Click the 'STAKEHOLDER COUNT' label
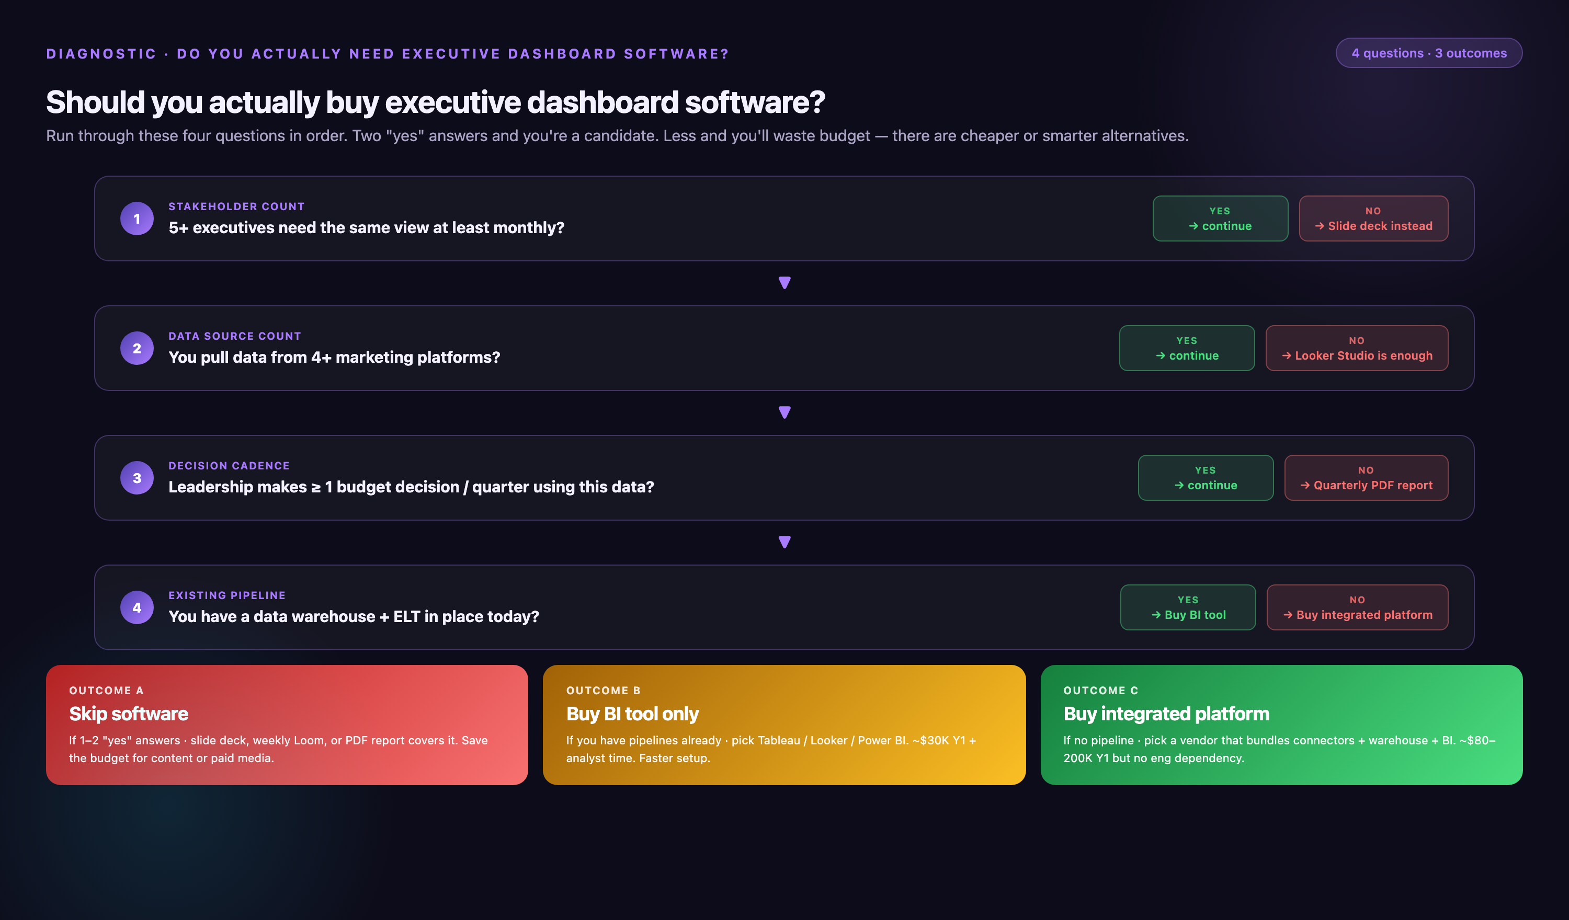The image size is (1569, 920). click(x=236, y=206)
